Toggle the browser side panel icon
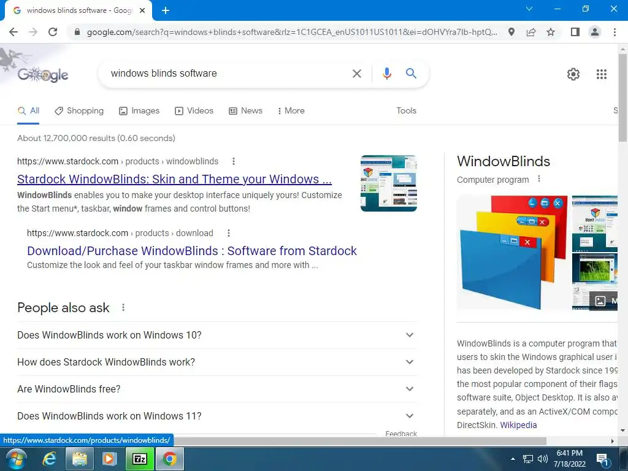This screenshot has height=471, width=628. (575, 32)
